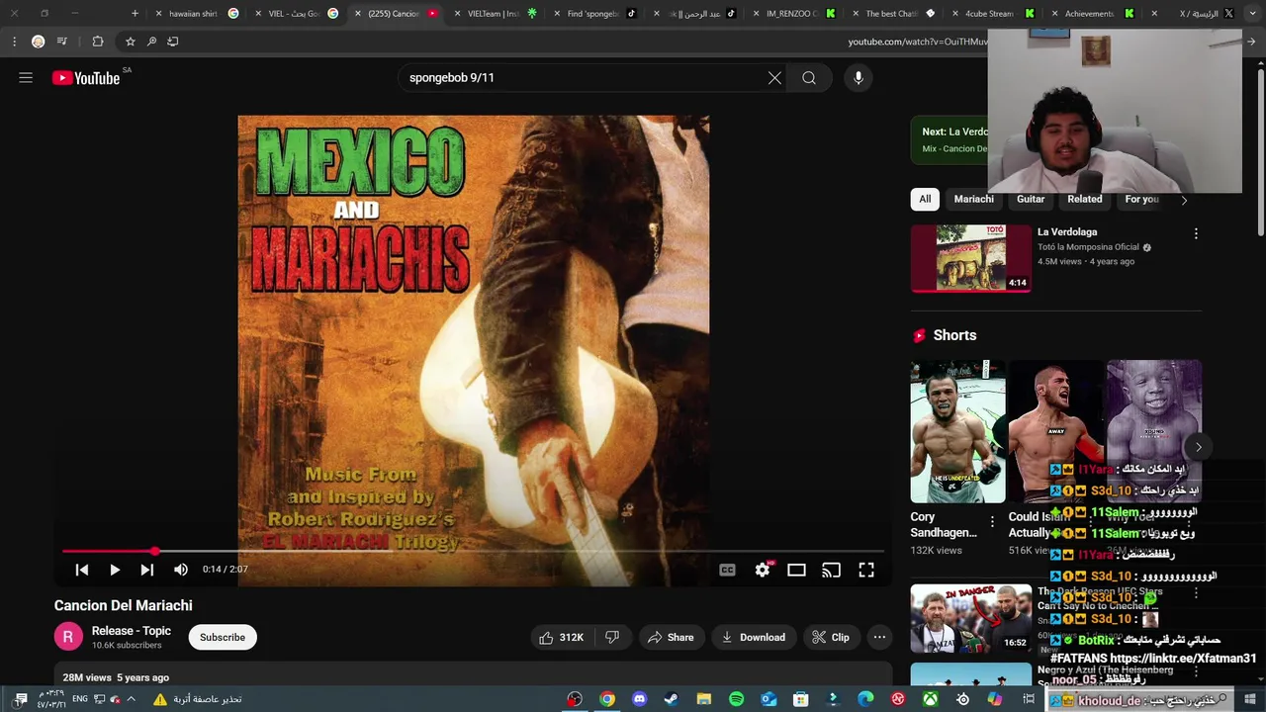The width and height of the screenshot is (1266, 712).
Task: Open the Cory Sandhagen short
Action: click(x=957, y=432)
